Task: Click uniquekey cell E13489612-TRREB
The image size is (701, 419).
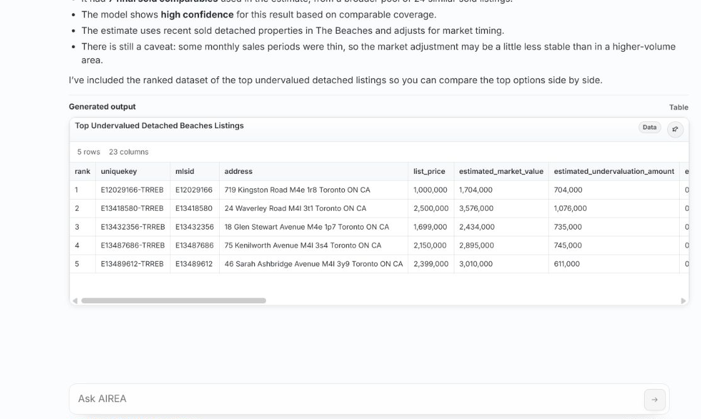Action: [133, 264]
